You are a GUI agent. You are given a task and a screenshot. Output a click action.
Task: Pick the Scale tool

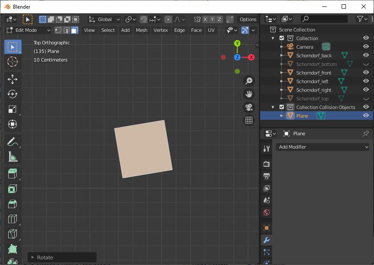point(13,109)
